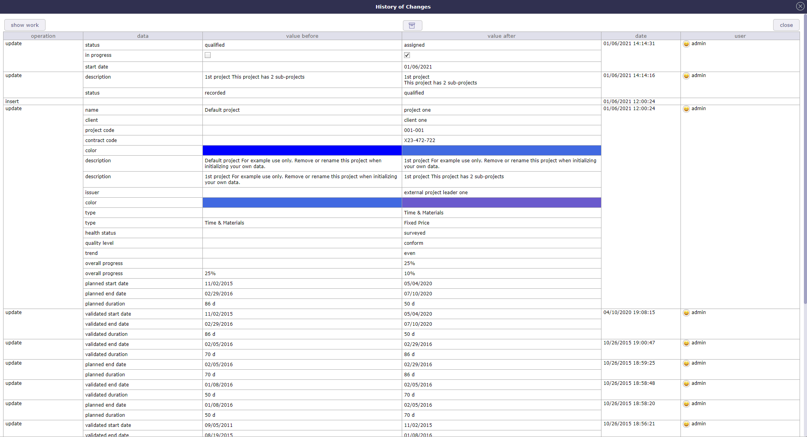The height and width of the screenshot is (437, 807).
Task: Click the admin icon for 10/26/2015 18:58:48 entry
Action: click(686, 384)
